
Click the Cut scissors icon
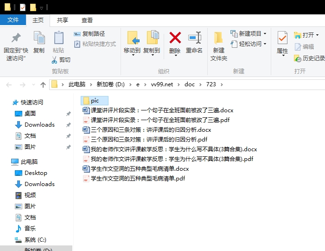[x=54, y=60]
